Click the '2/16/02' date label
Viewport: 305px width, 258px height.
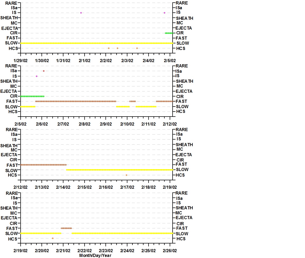pos(106,187)
